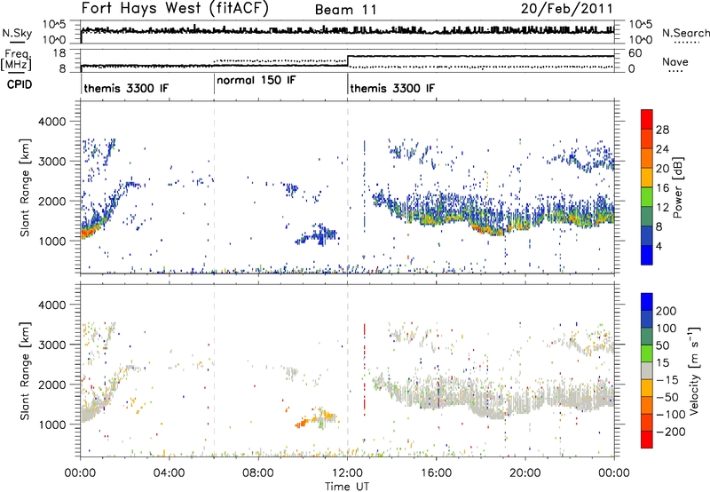Click the "16:00" time axis tick label
The width and height of the screenshot is (710, 492).
436,473
